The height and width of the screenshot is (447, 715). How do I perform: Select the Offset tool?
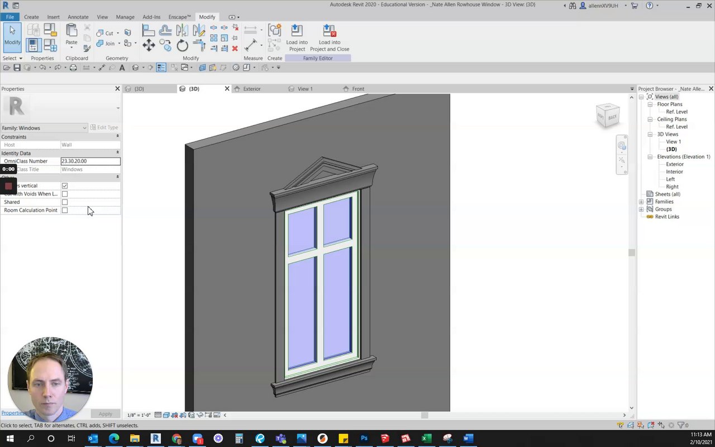(x=165, y=31)
